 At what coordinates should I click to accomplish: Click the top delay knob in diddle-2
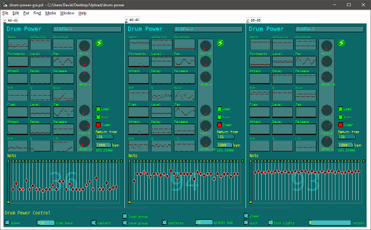click(205, 46)
